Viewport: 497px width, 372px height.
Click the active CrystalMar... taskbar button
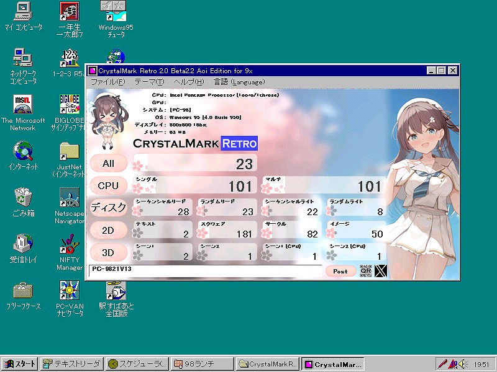332,364
